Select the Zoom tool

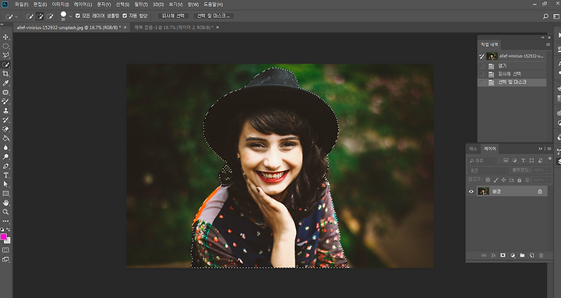pyautogui.click(x=5, y=212)
